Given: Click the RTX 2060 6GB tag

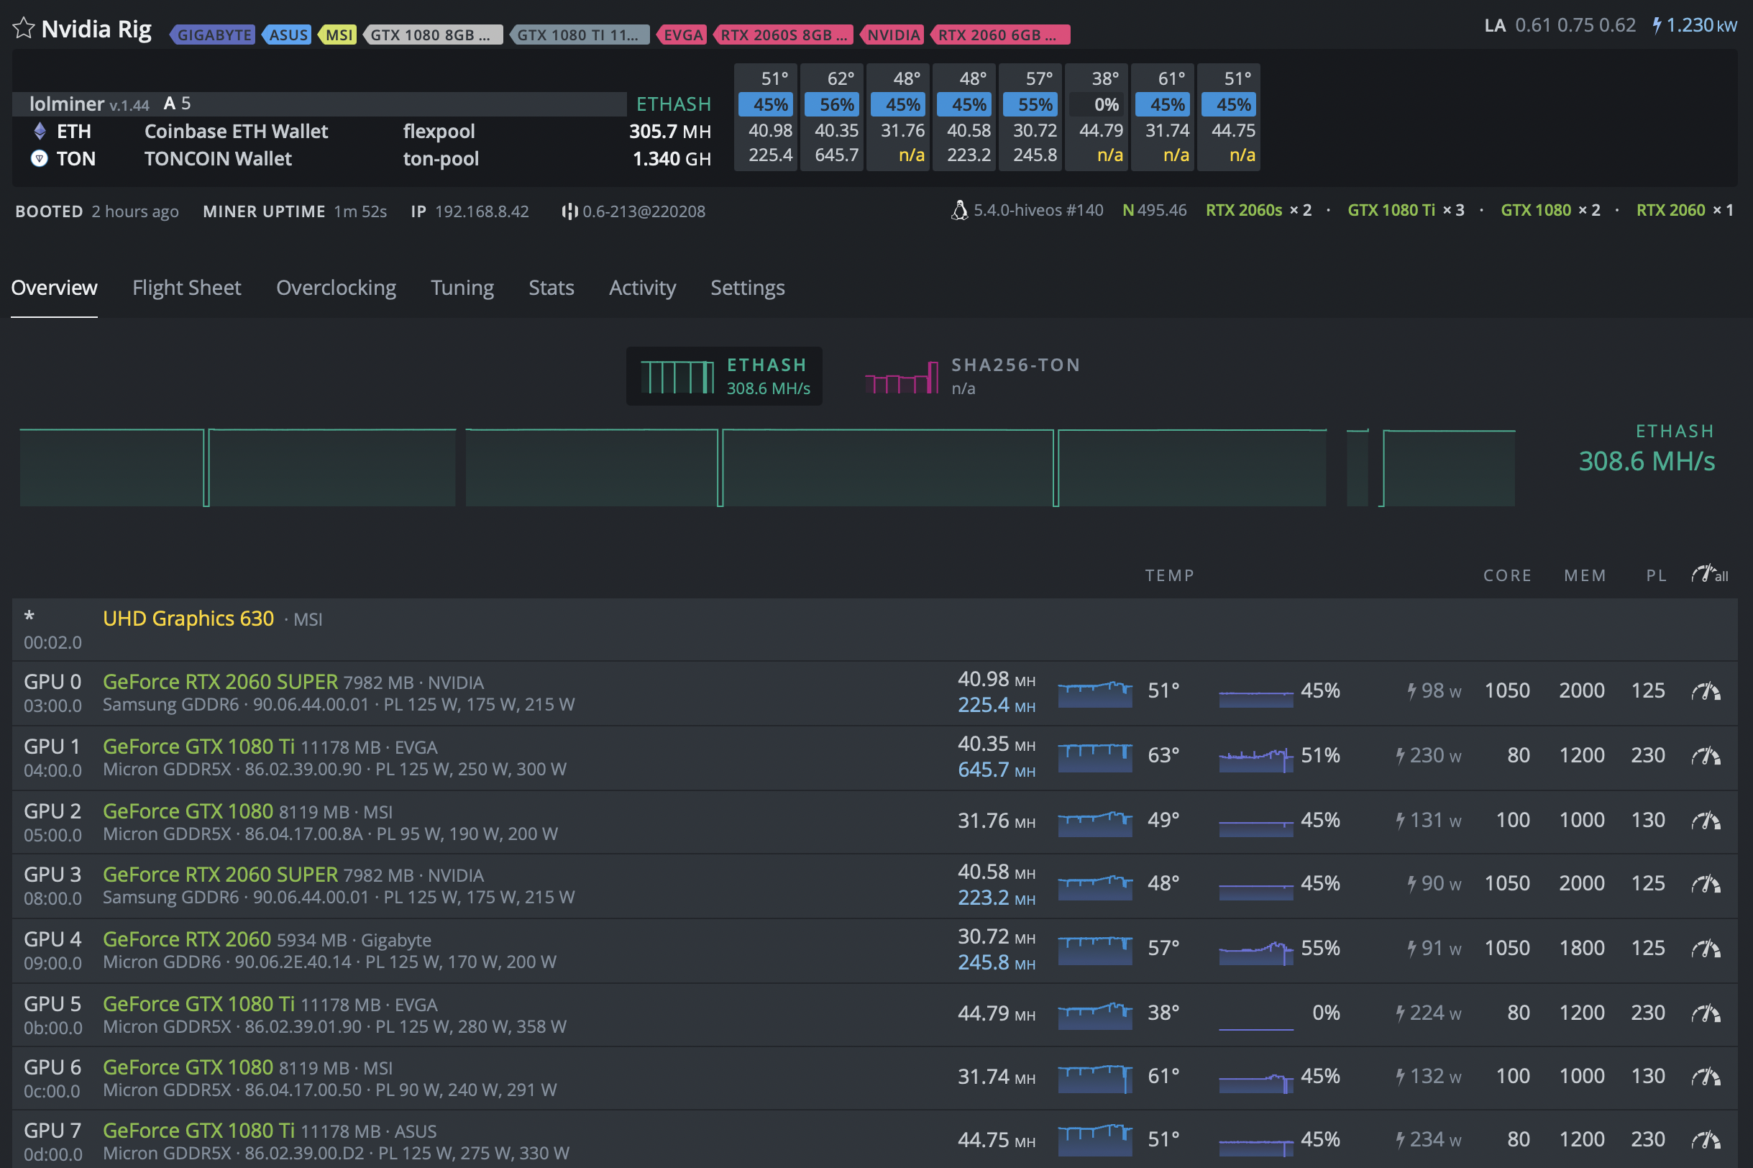Looking at the screenshot, I should click(x=1000, y=35).
